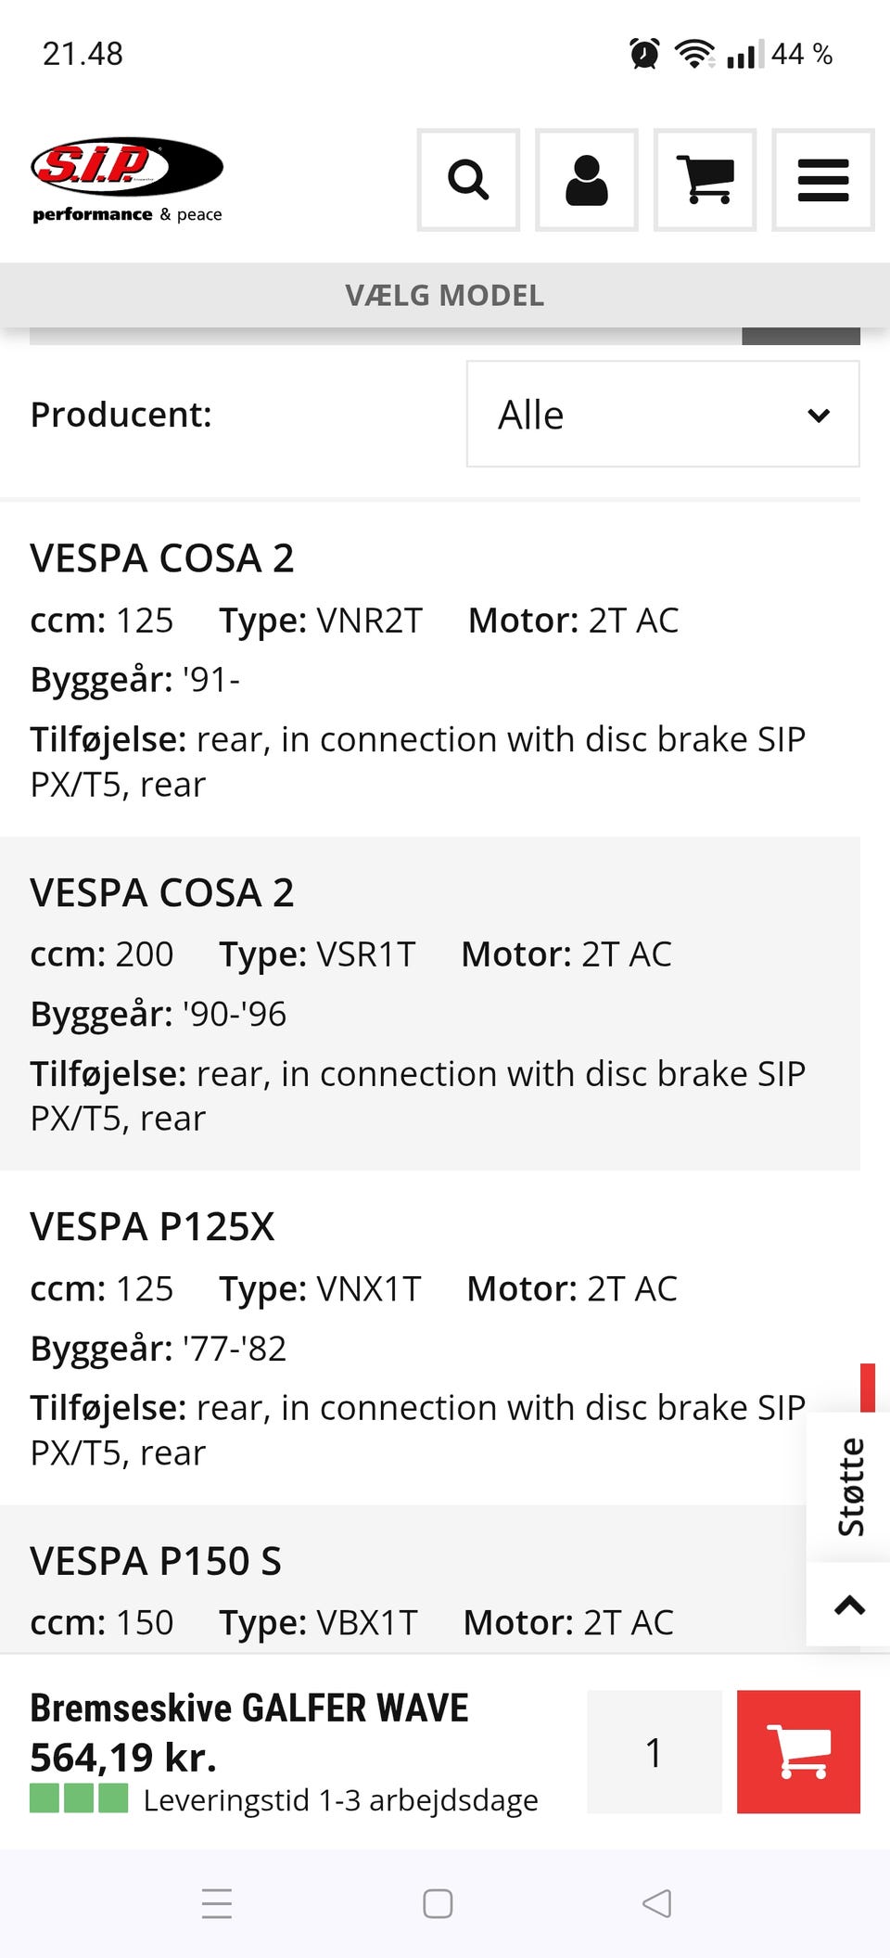890x1958 pixels.
Task: Select the VESPA P150 S model entry
Action: coord(156,1561)
